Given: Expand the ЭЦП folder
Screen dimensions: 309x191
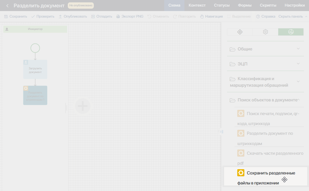Looking at the screenshot, I should click(265, 64).
